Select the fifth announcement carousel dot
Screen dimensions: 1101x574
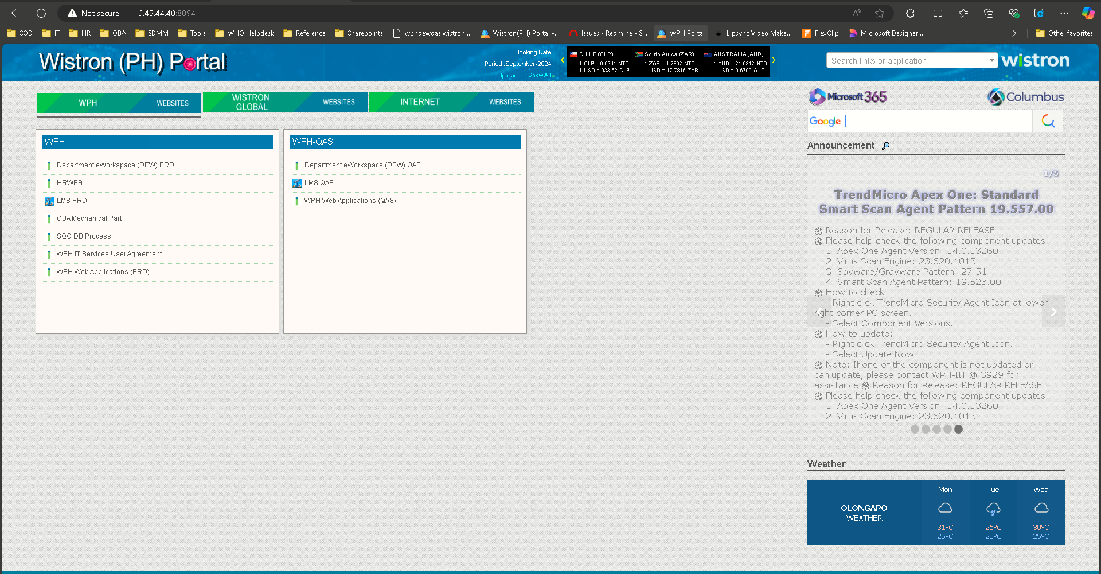958,429
